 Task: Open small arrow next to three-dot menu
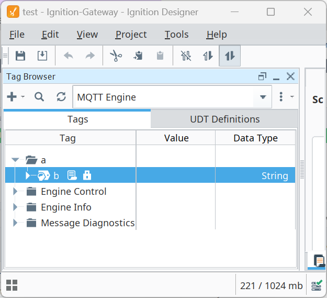tap(292, 96)
